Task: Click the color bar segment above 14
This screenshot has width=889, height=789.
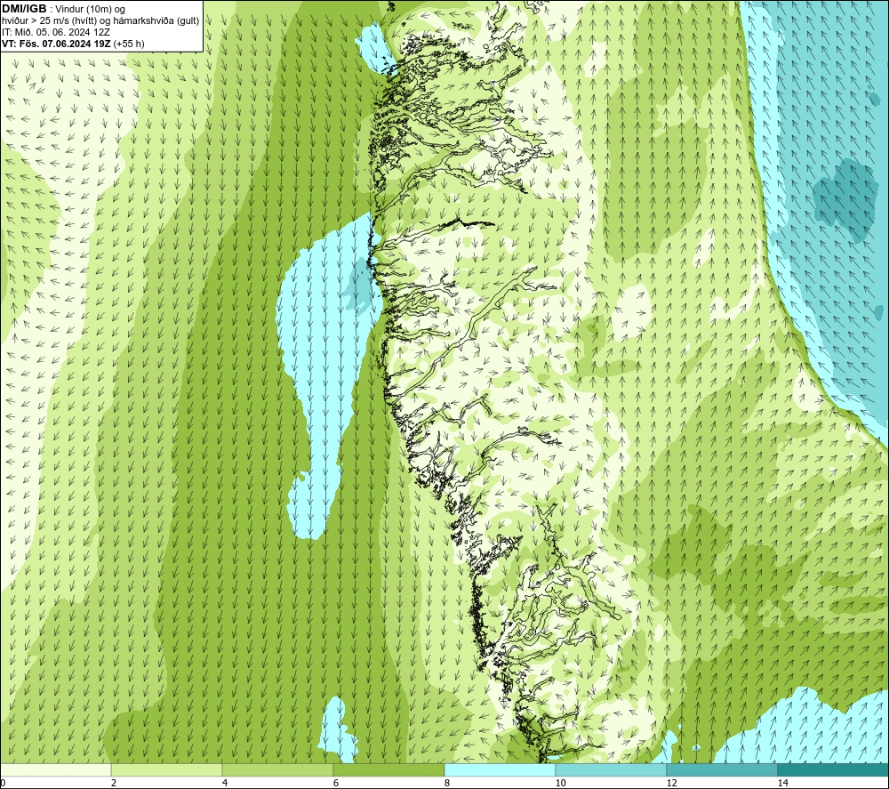Action: click(x=833, y=769)
